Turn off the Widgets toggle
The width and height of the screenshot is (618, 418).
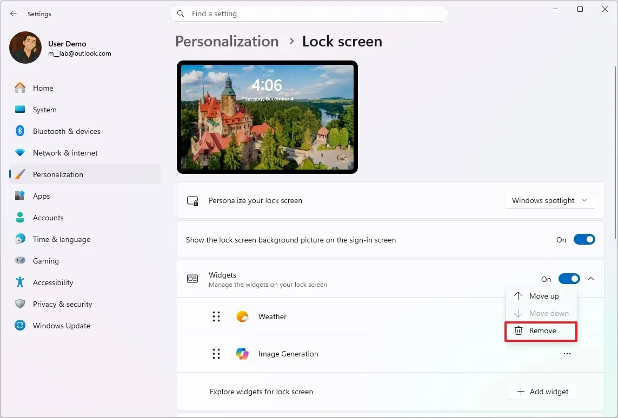point(569,279)
